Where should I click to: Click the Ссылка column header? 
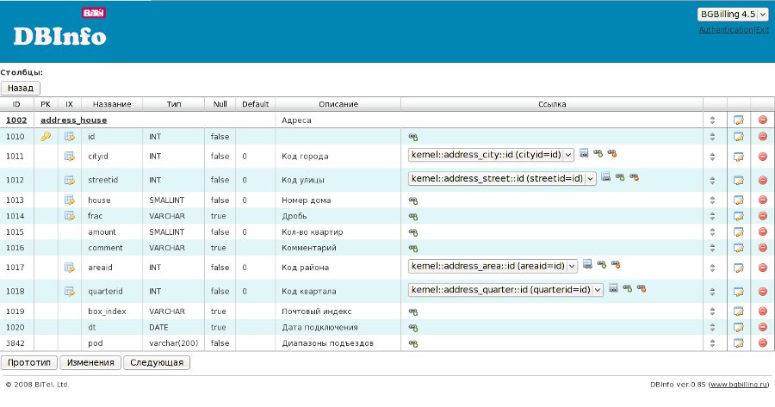(552, 104)
